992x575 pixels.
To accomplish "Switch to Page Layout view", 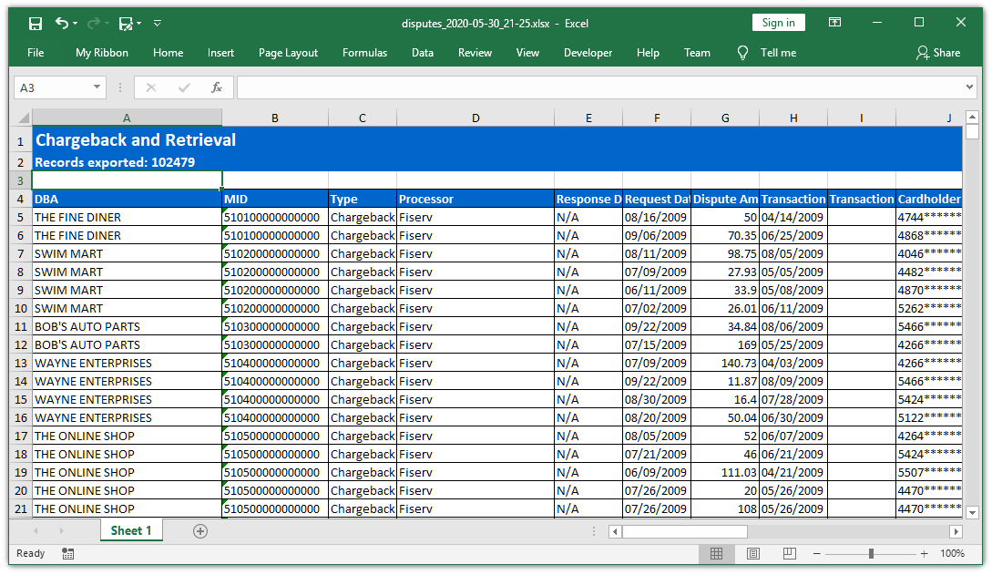I will click(x=753, y=554).
